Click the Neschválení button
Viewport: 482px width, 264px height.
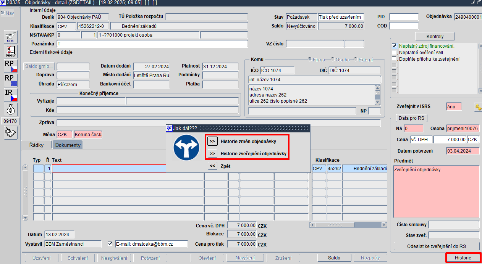[x=114, y=258]
